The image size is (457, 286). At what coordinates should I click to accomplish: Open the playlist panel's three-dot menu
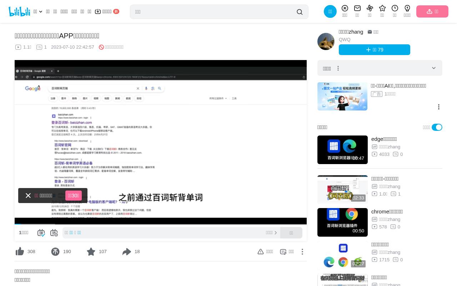[x=338, y=68]
